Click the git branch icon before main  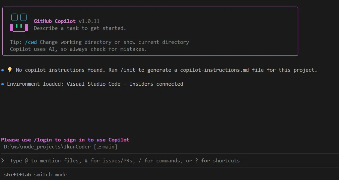(99, 147)
